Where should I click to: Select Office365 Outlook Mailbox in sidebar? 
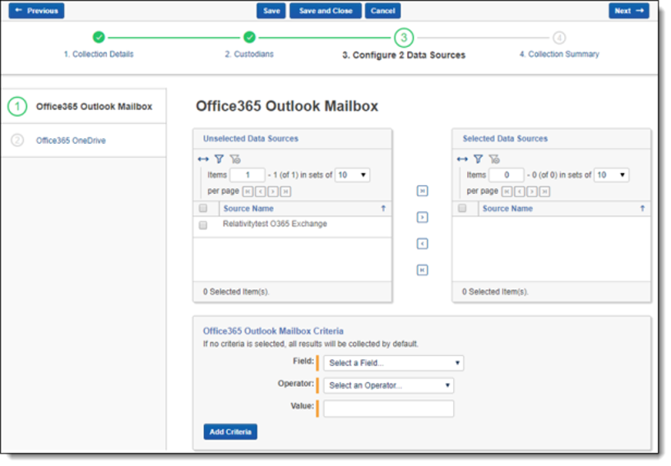pyautogui.click(x=94, y=107)
